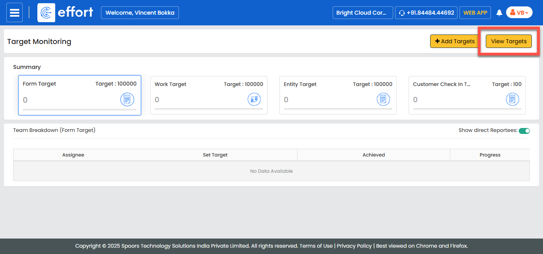
Task: Open the WEB APP button
Action: pyautogui.click(x=475, y=13)
